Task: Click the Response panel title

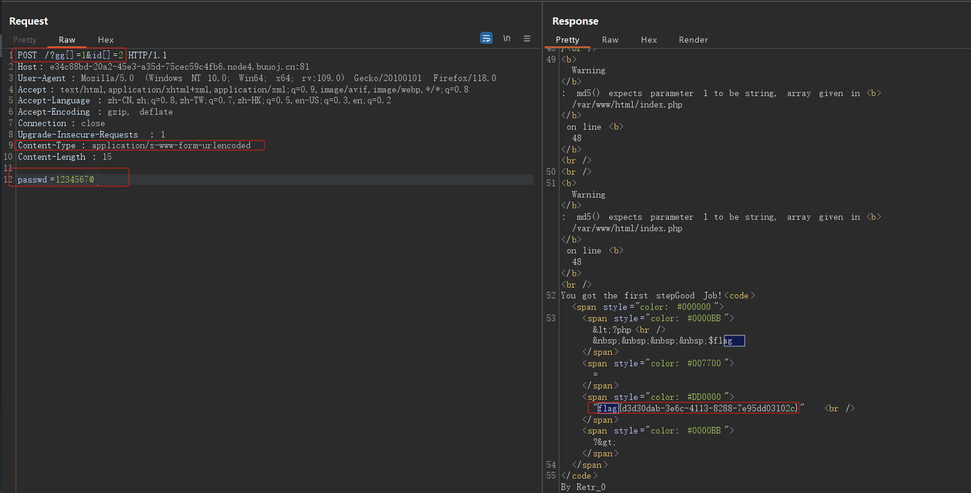Action: tap(575, 21)
